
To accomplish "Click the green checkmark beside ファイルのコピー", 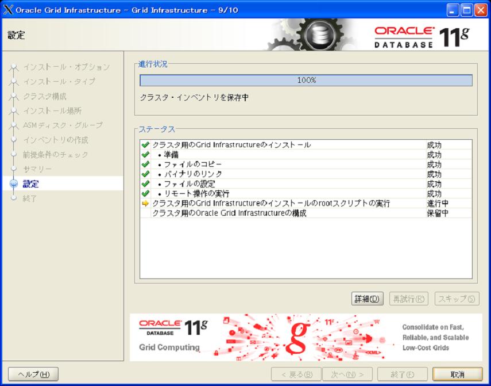I will 145,165.
